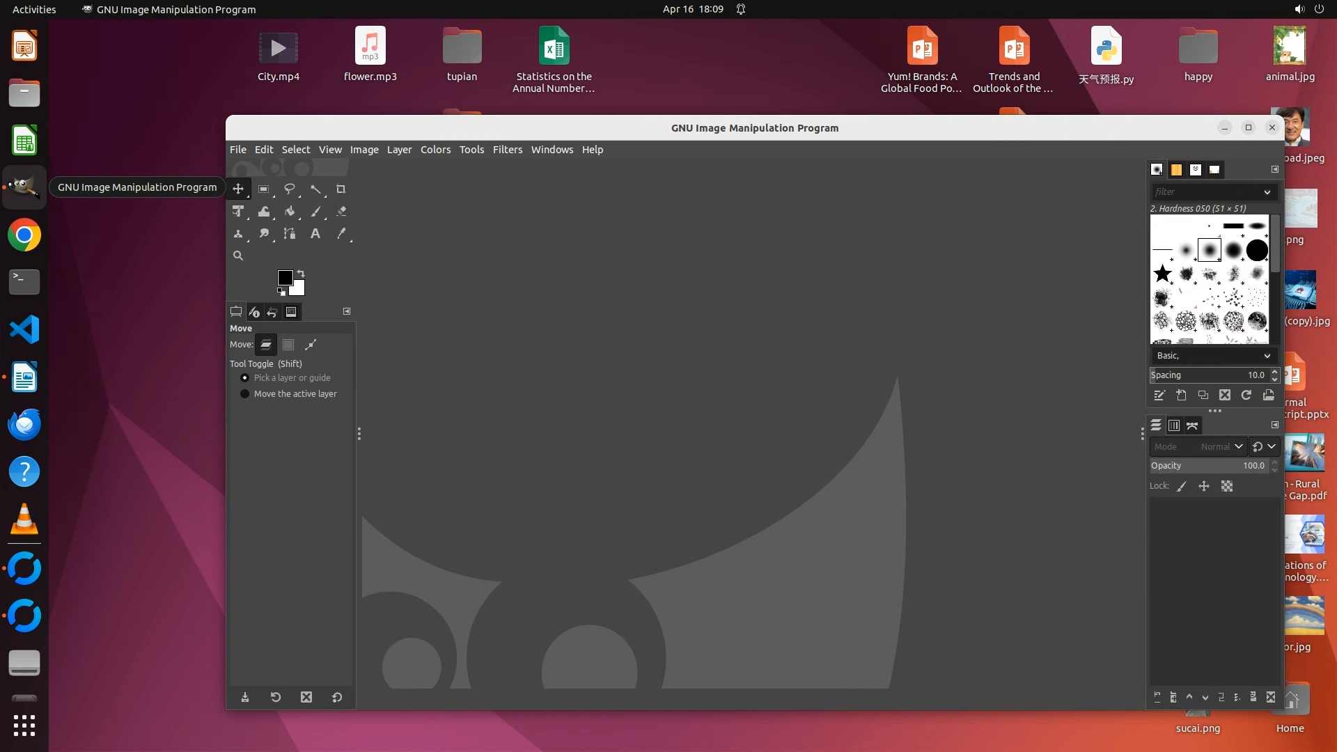Select 'Move the active layer' option
The image size is (1337, 752).
click(x=244, y=393)
